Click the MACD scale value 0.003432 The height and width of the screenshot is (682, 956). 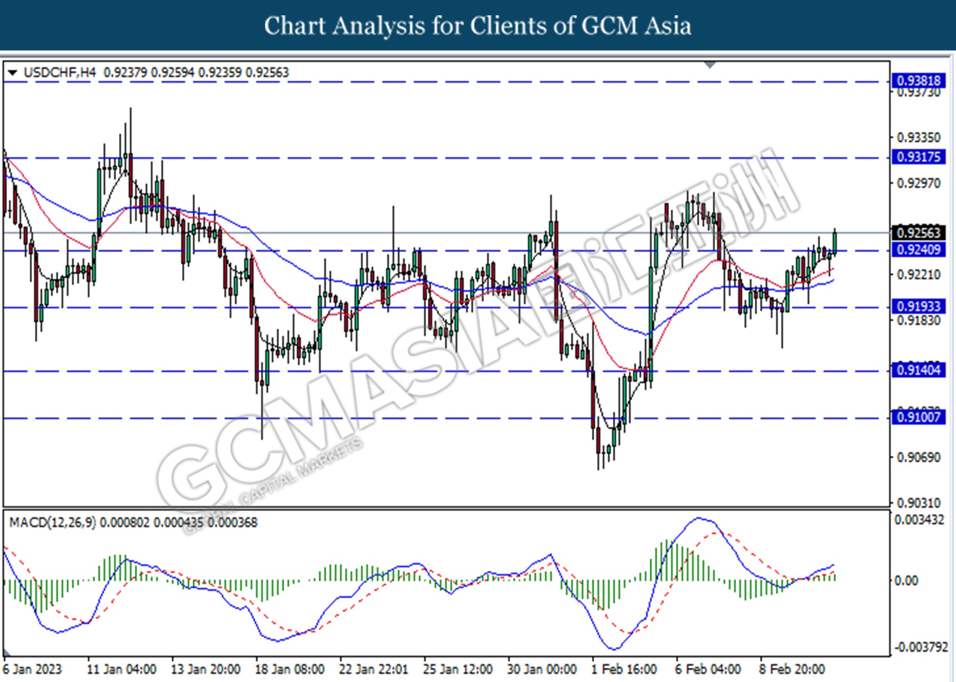(x=919, y=520)
